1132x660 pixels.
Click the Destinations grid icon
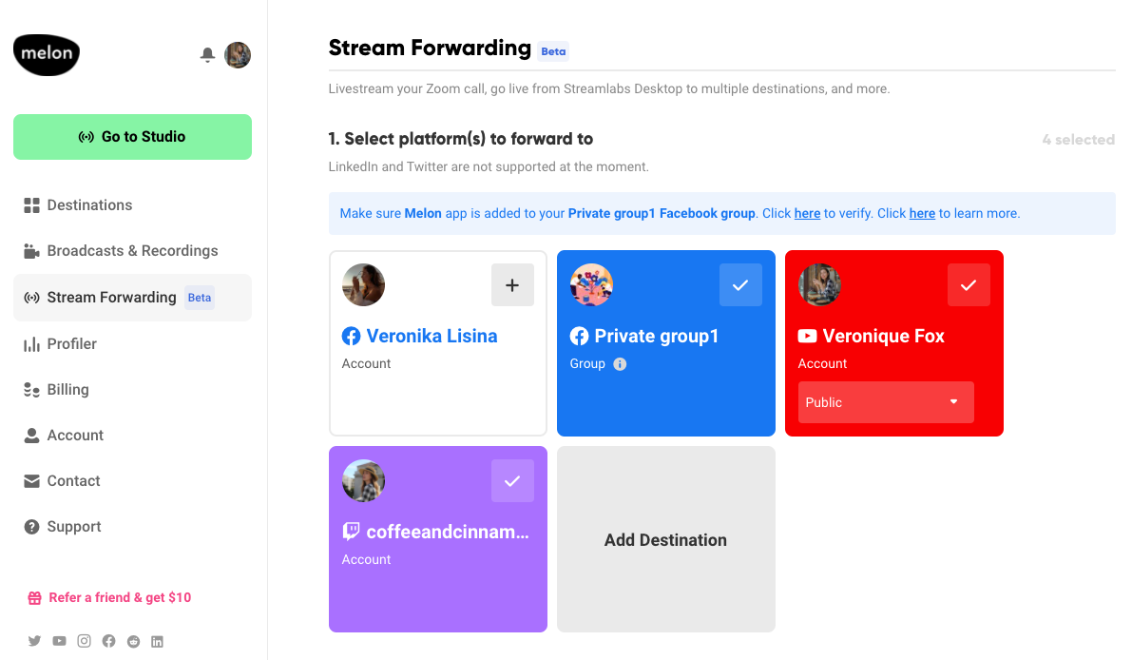click(31, 205)
